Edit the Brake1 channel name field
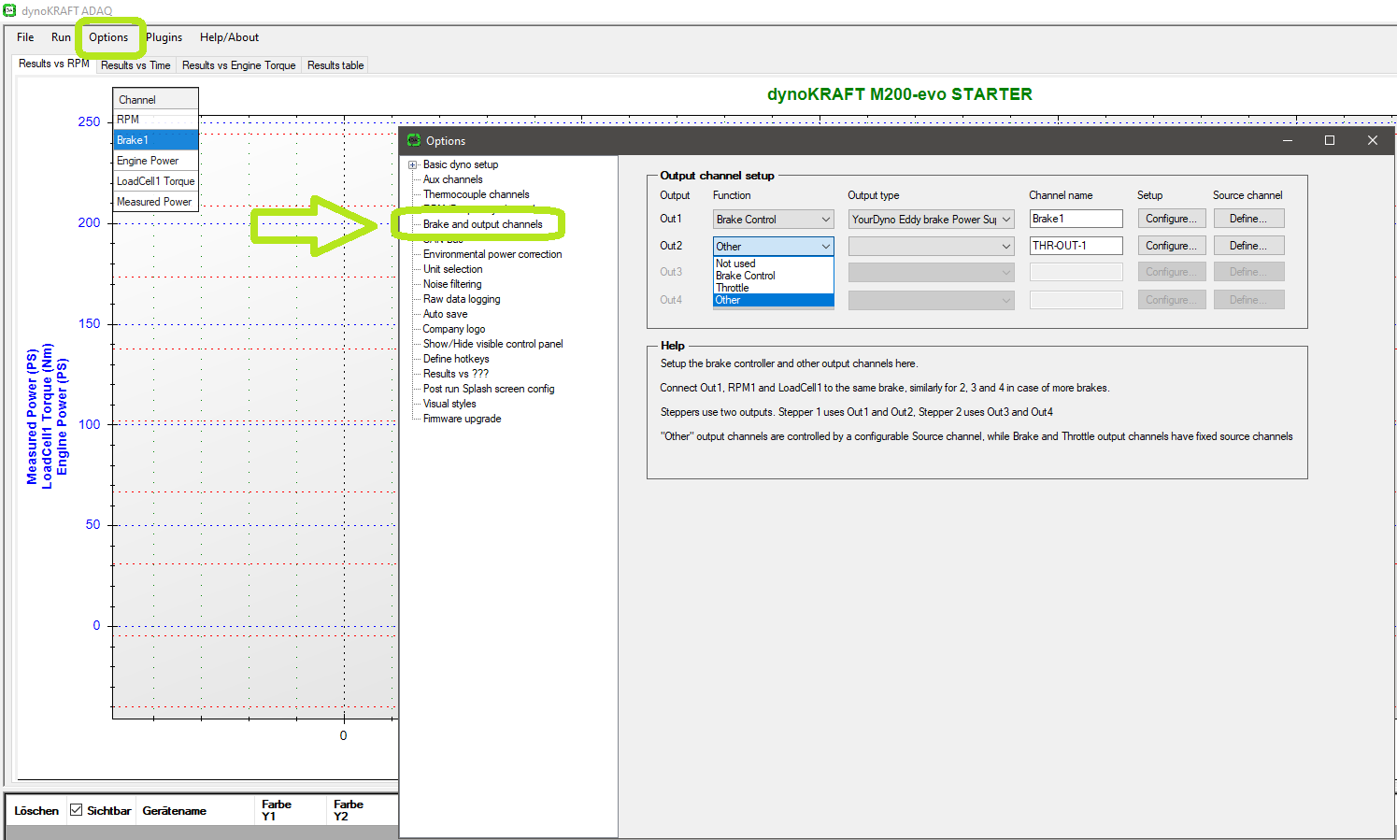The height and width of the screenshot is (840, 1397). point(1076,219)
